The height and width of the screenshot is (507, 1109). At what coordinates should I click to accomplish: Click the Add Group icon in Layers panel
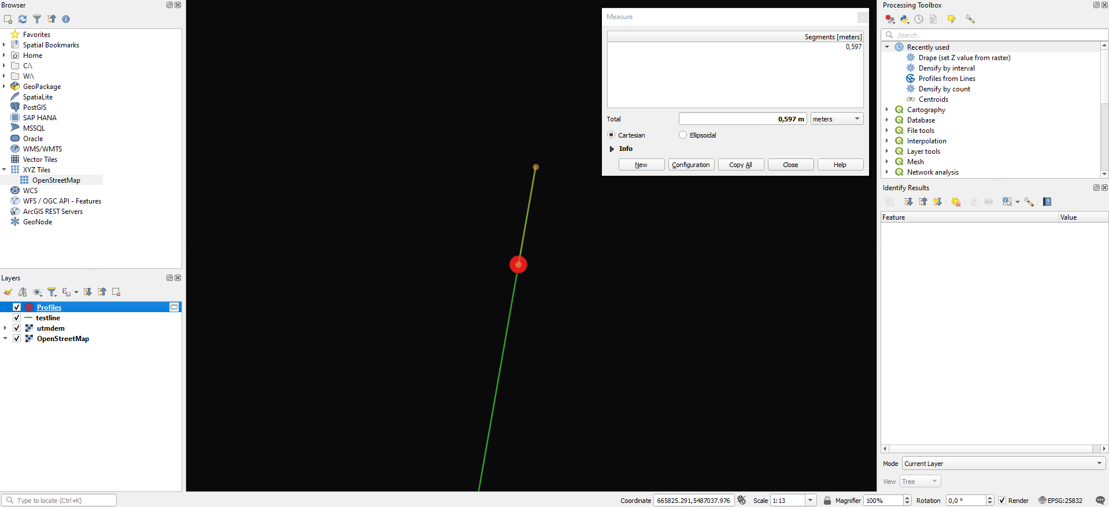23,292
